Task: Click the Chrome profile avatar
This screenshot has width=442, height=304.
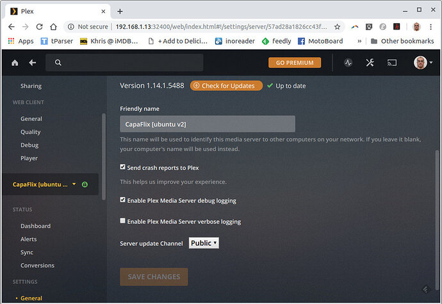Action: click(x=416, y=27)
